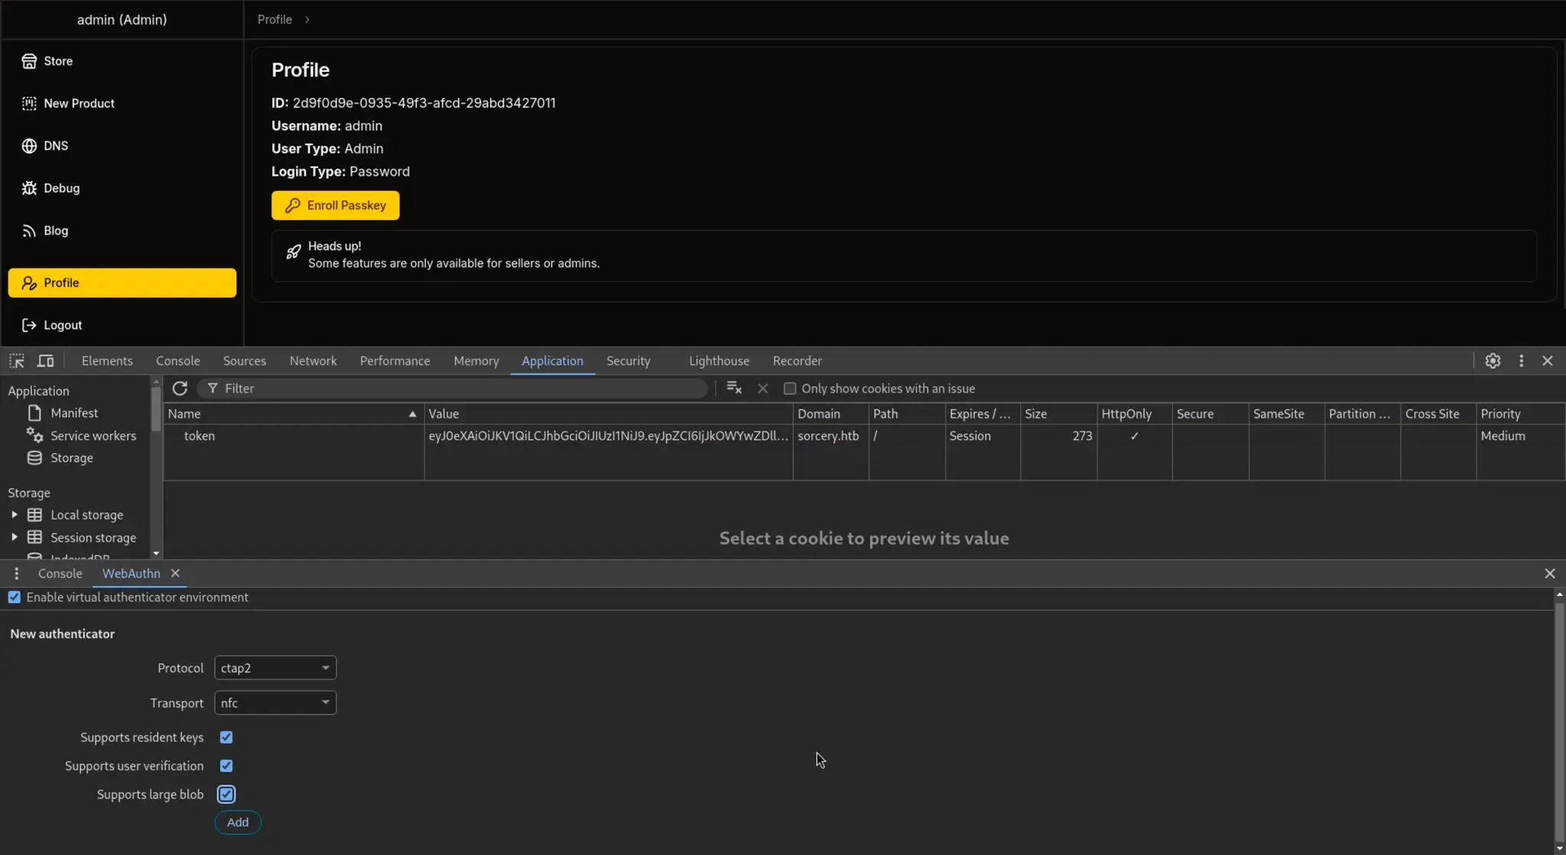This screenshot has height=855, width=1566.
Task: Switch to the Network tab
Action: click(x=313, y=361)
